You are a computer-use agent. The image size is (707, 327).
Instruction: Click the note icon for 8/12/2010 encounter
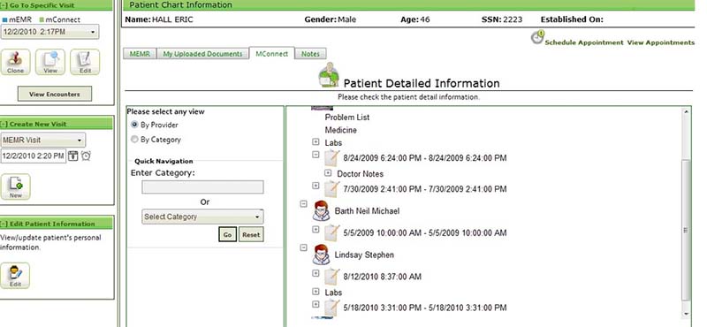point(332,277)
